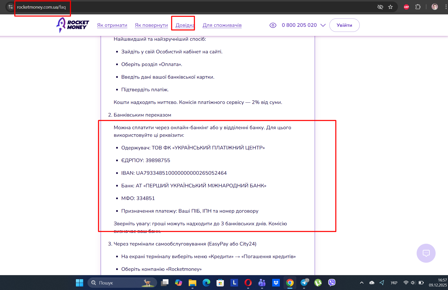Open File Explorer from the taskbar
The height and width of the screenshot is (290, 448).
193,283
